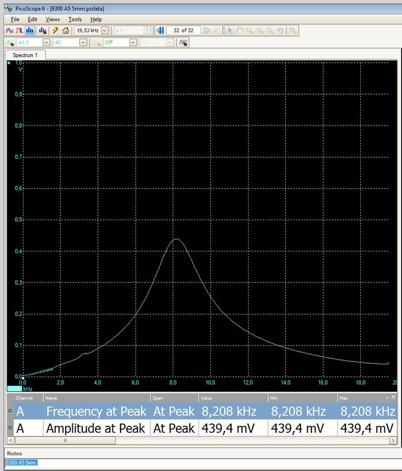
Task: Go to first buffer with left arrows
Action: click(x=160, y=31)
